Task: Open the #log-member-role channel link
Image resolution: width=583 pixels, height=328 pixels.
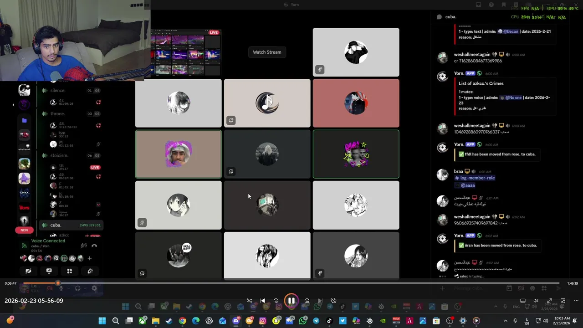Action: [474, 178]
